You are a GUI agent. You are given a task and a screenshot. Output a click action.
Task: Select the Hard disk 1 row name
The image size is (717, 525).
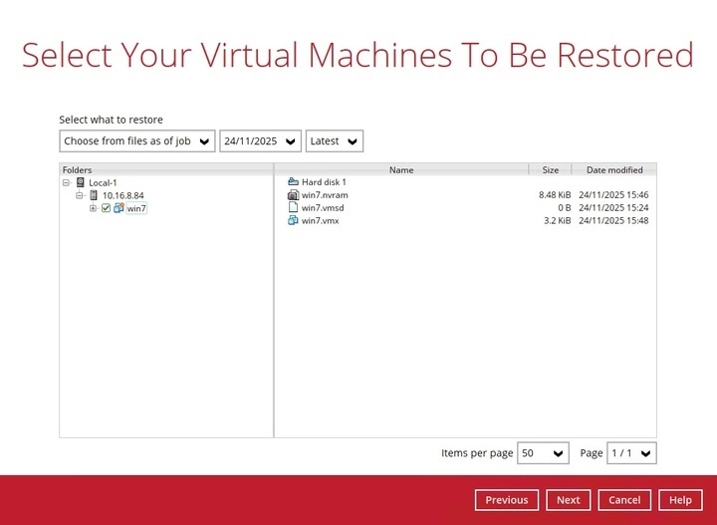click(324, 182)
